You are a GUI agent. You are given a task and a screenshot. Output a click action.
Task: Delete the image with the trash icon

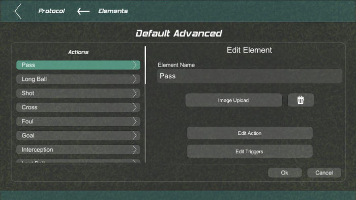[x=301, y=100]
